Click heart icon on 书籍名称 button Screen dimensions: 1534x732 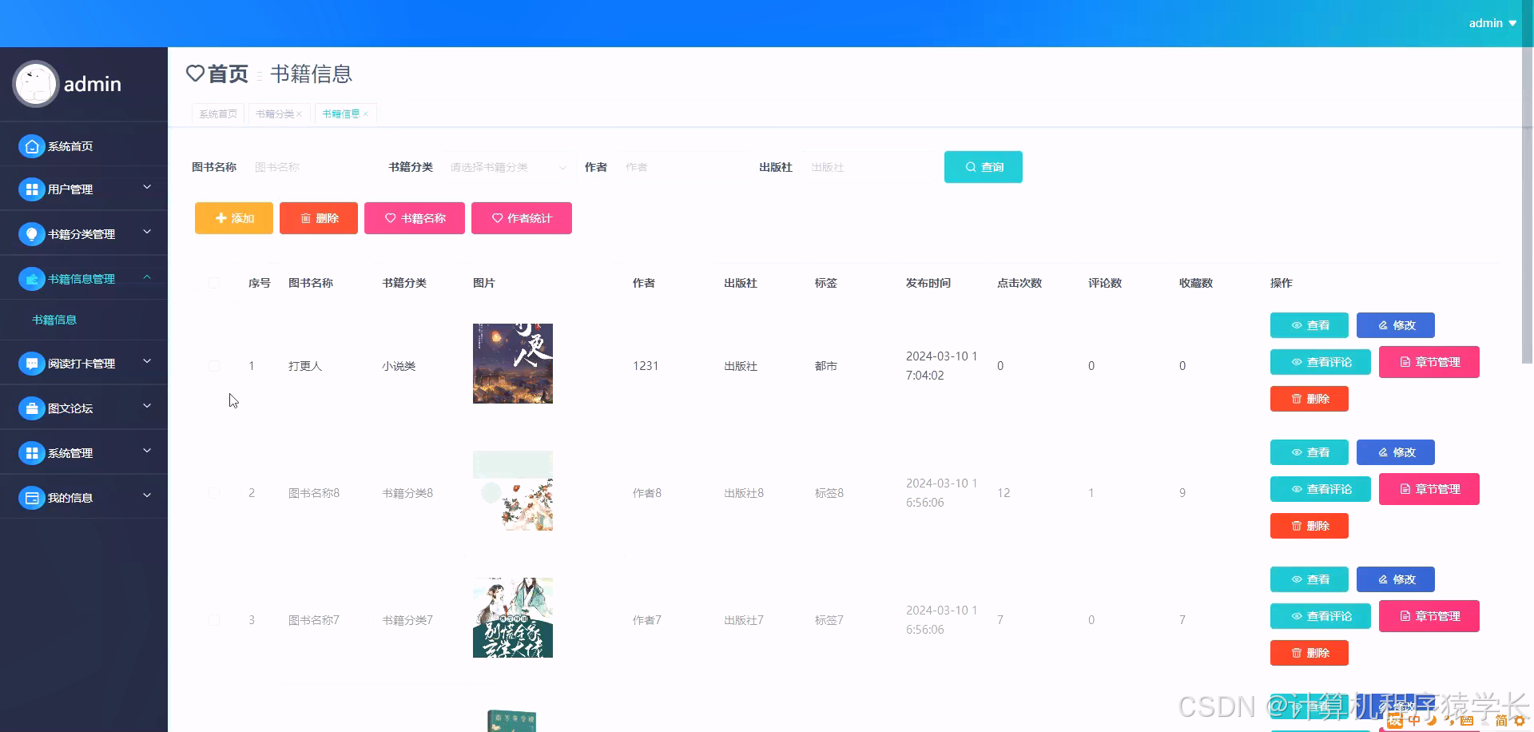[x=391, y=218]
